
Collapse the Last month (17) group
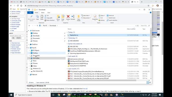pyautogui.click(x=67, y=69)
